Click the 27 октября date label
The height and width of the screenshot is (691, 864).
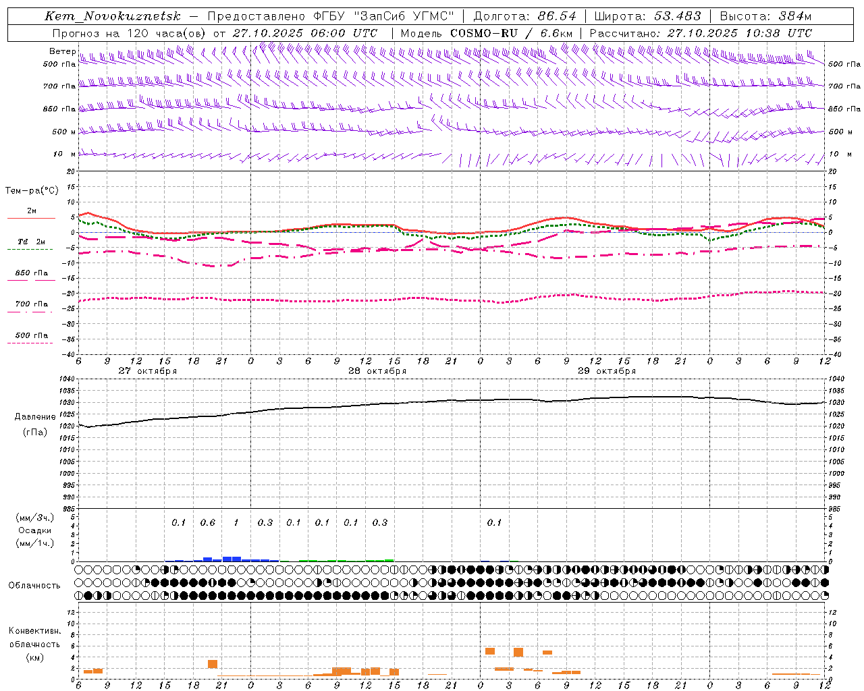coord(147,371)
